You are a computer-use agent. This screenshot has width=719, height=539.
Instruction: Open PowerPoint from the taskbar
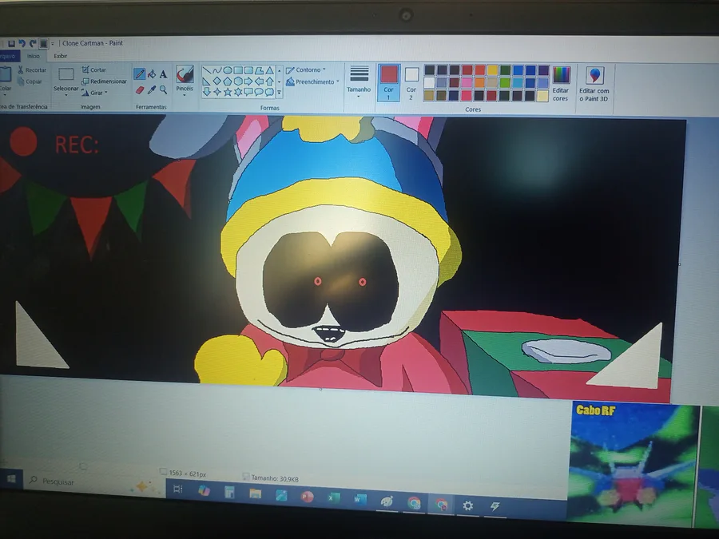[308, 497]
